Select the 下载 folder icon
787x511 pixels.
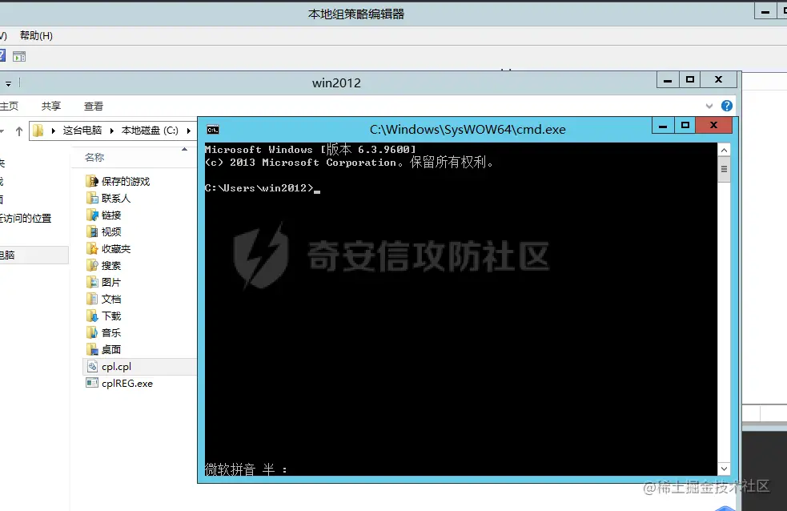[x=92, y=316]
